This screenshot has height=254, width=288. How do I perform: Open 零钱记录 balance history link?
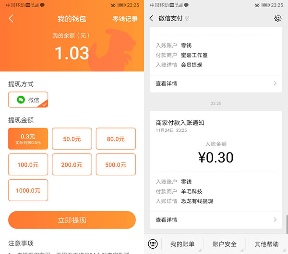125,19
